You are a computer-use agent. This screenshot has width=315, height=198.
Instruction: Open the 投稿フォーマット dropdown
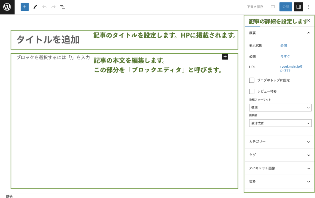coord(280,107)
